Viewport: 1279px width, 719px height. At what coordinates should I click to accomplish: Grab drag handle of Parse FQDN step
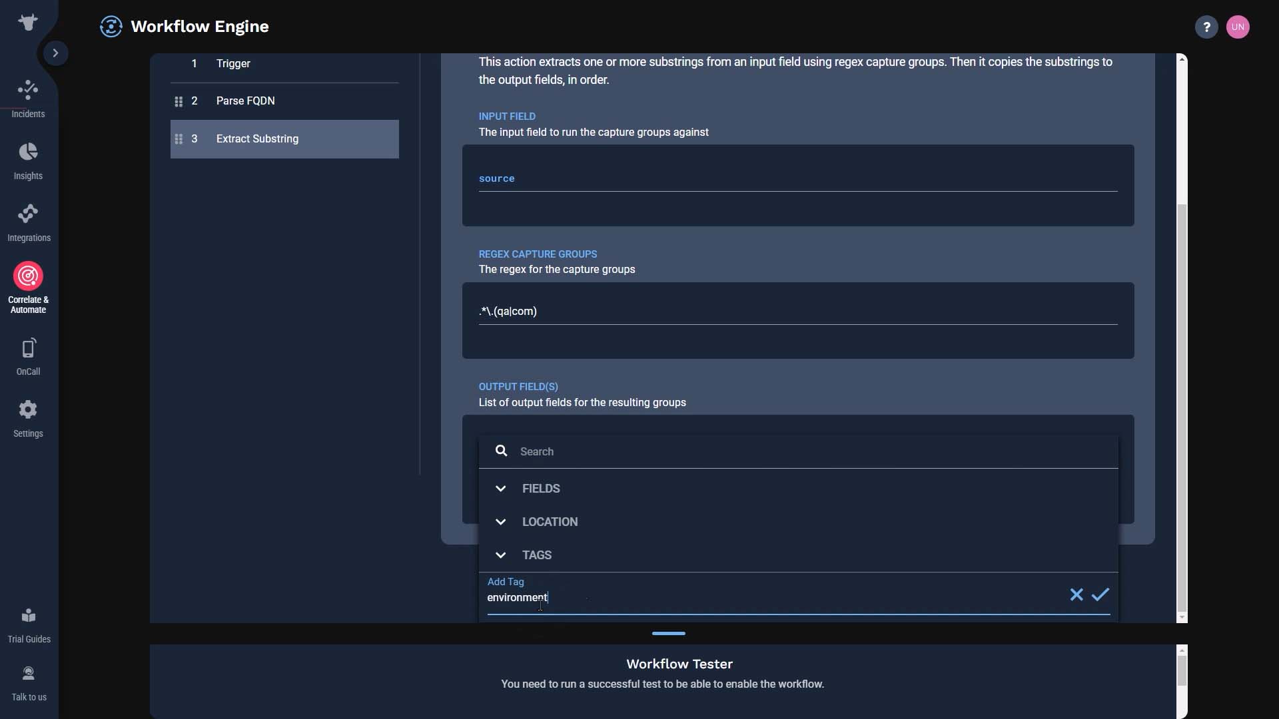[179, 102]
